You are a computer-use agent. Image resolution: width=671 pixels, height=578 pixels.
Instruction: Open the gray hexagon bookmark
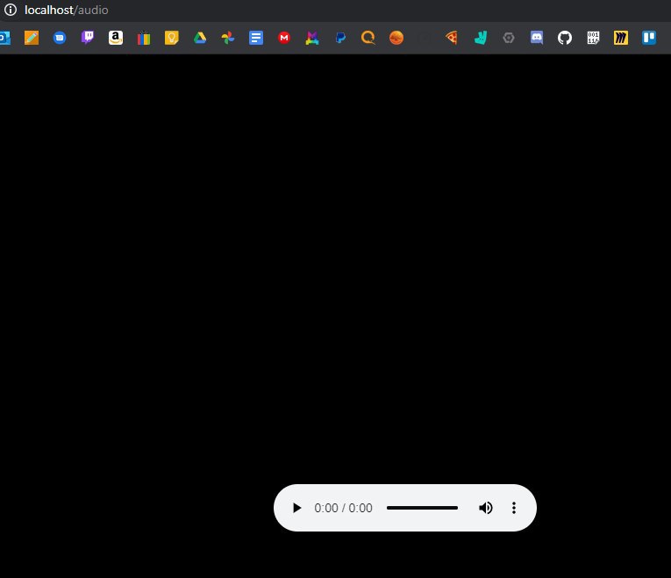tap(509, 38)
